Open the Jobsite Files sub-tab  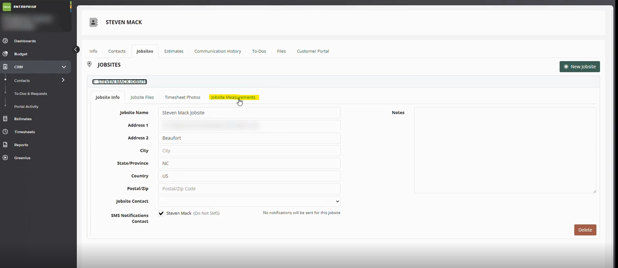[x=142, y=97]
